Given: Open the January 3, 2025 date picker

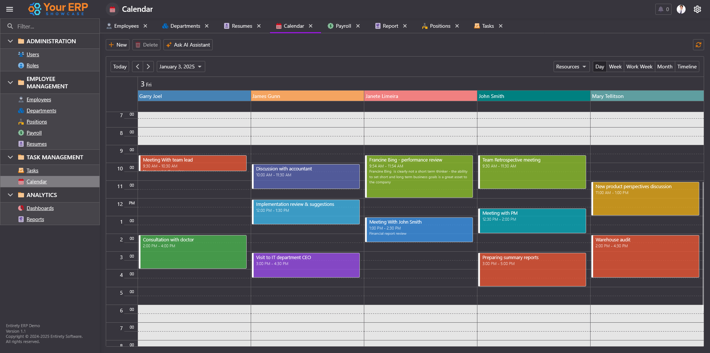Looking at the screenshot, I should pyautogui.click(x=180, y=67).
